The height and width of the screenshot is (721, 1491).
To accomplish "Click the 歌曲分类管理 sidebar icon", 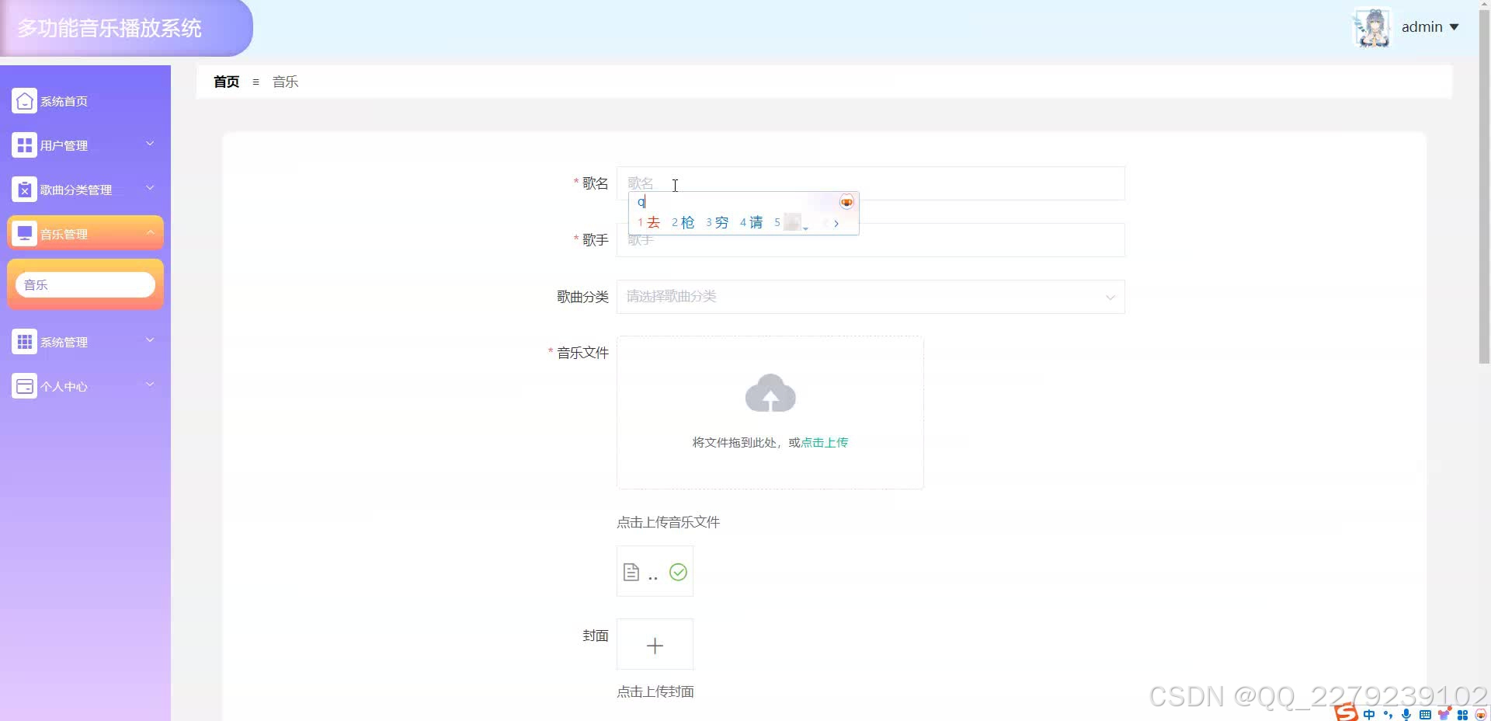I will (24, 190).
